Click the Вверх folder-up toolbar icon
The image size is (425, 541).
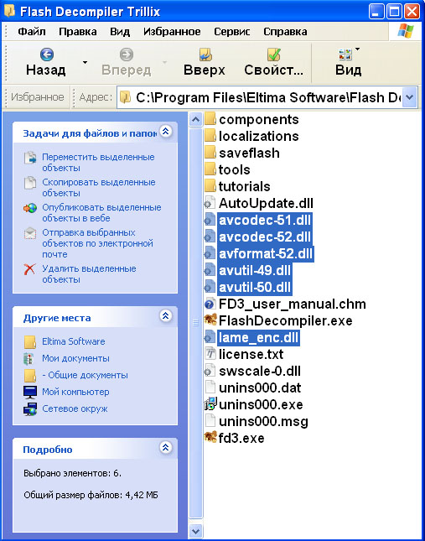click(205, 55)
